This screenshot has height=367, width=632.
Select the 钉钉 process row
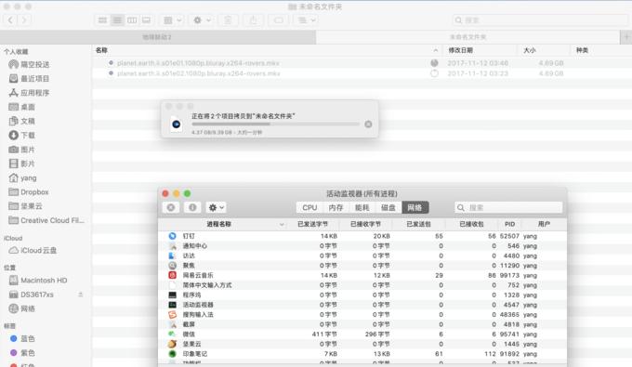[362, 236]
